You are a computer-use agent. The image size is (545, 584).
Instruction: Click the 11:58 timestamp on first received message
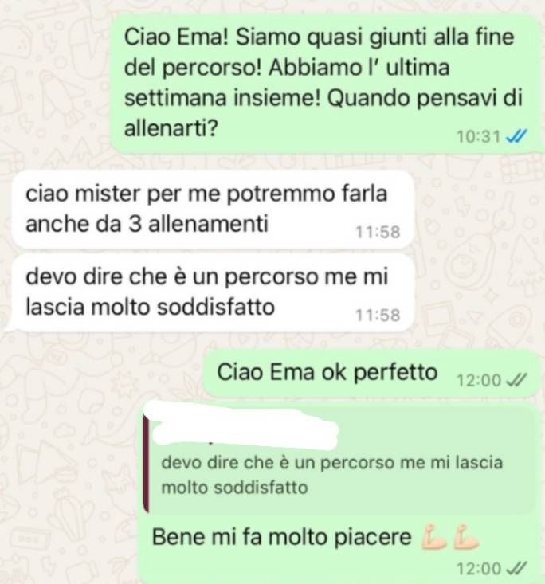coord(378,232)
